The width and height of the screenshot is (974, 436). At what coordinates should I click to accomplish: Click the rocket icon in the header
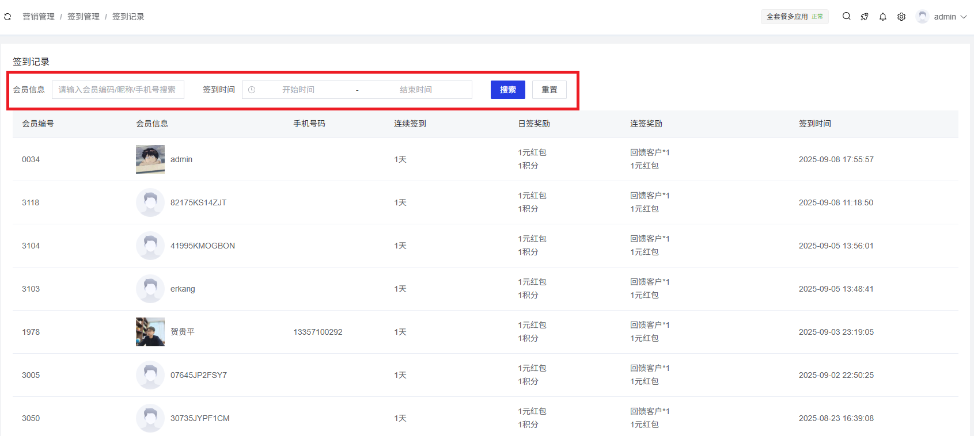coord(865,17)
